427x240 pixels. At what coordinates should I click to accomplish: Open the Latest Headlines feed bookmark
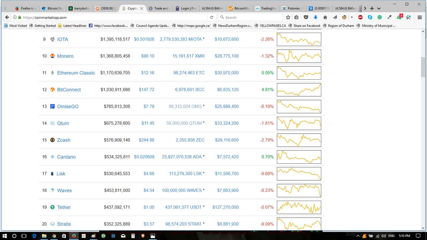(72, 26)
